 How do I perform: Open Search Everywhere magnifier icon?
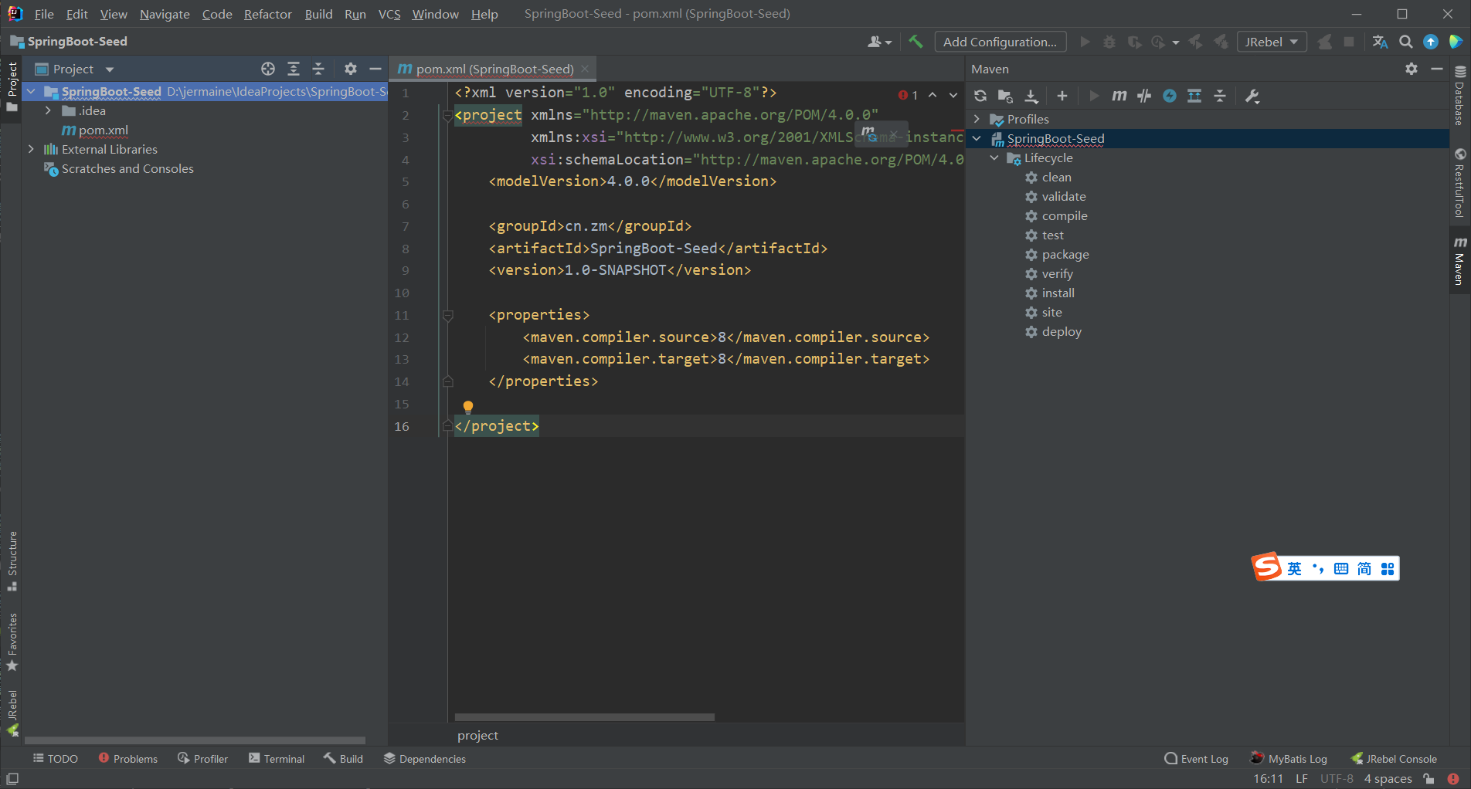click(x=1406, y=42)
